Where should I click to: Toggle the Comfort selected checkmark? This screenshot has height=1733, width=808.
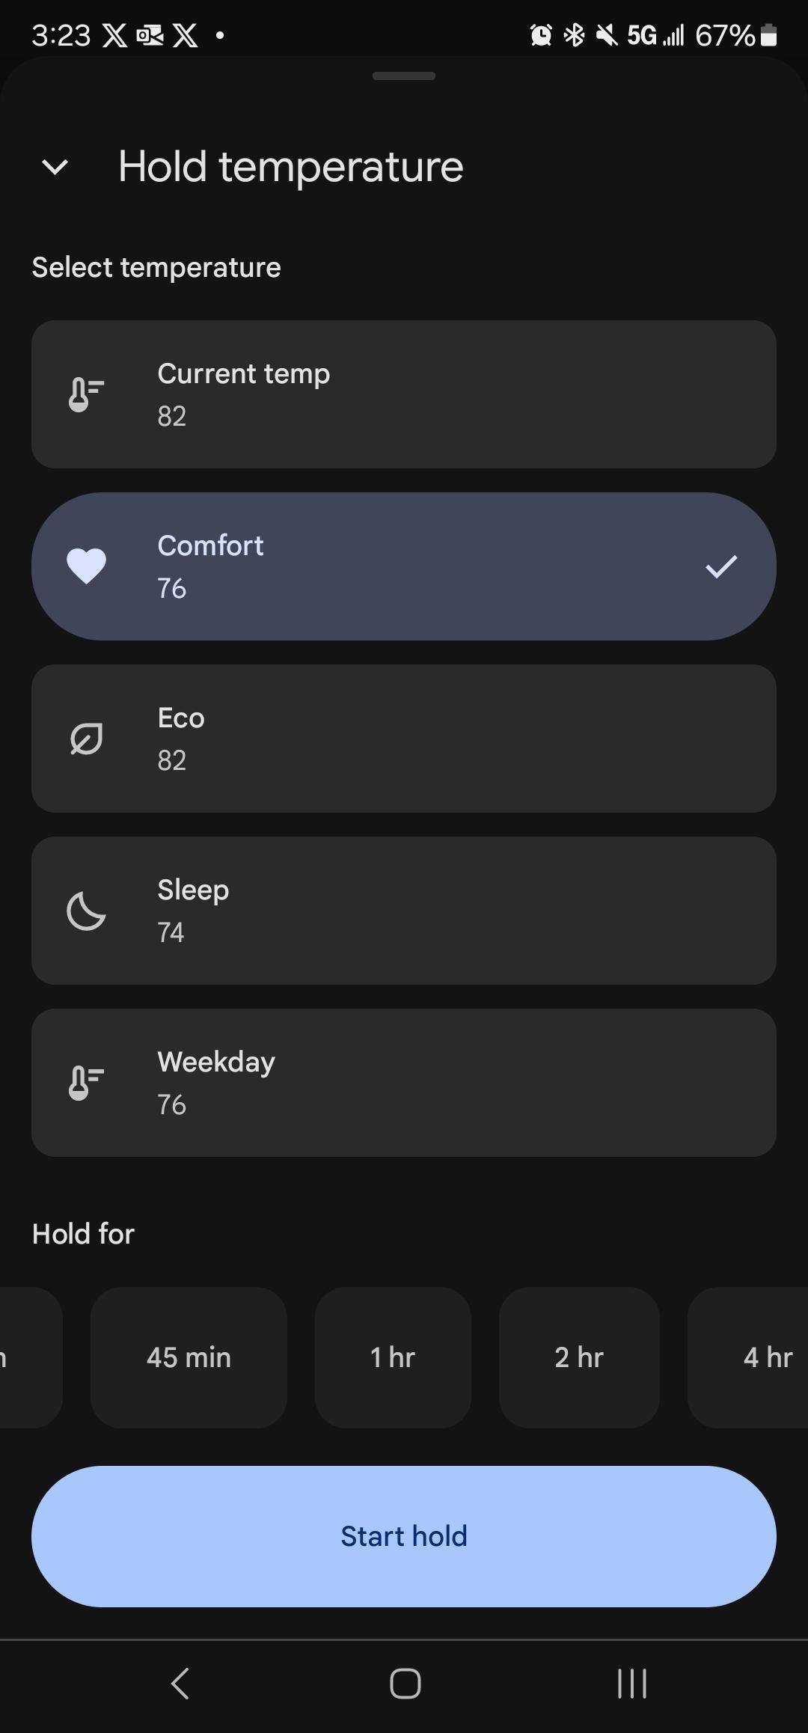721,566
